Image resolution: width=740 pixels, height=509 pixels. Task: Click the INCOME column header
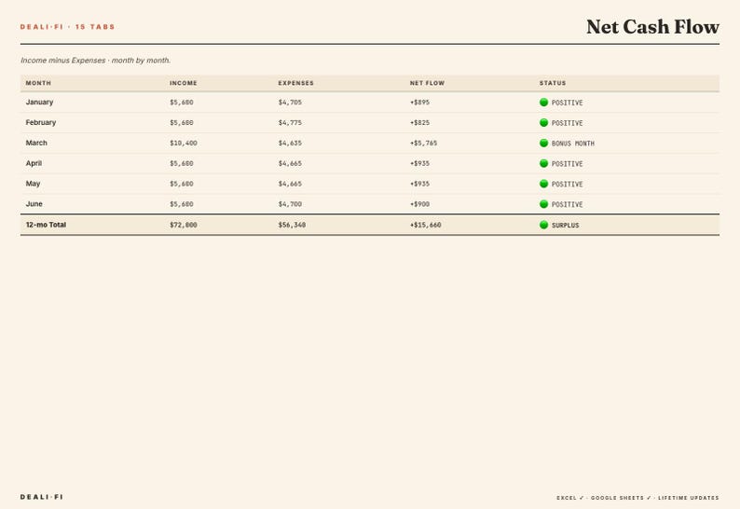click(x=183, y=83)
